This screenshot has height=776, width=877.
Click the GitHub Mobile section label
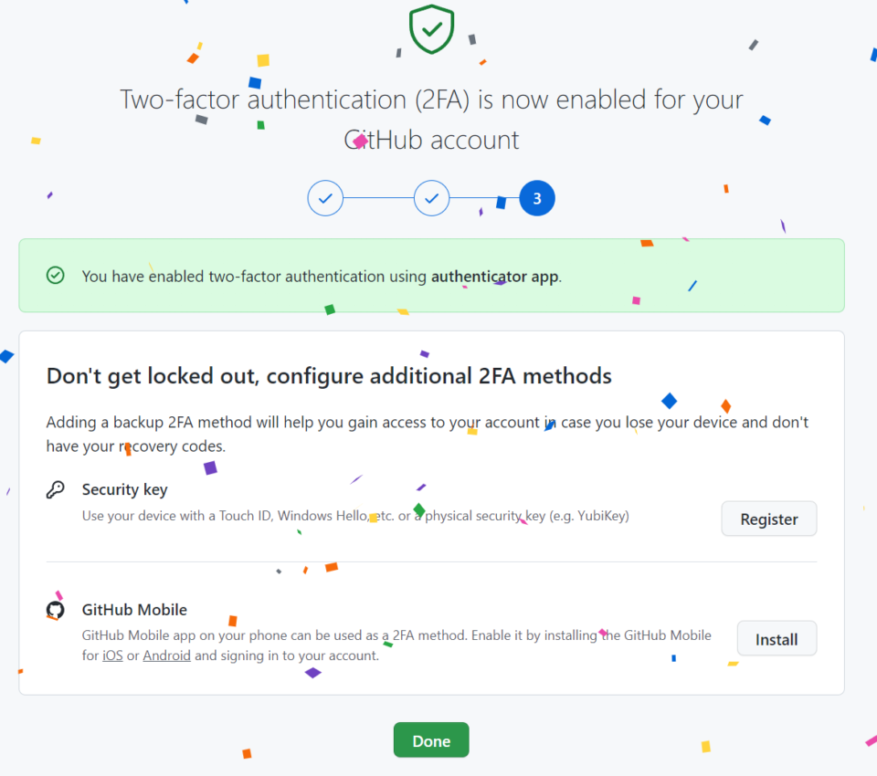click(x=134, y=609)
